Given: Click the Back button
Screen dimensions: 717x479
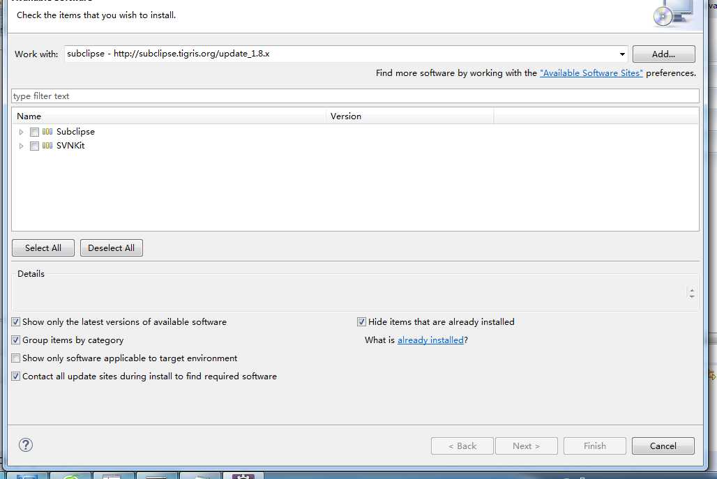Looking at the screenshot, I should coord(462,446).
